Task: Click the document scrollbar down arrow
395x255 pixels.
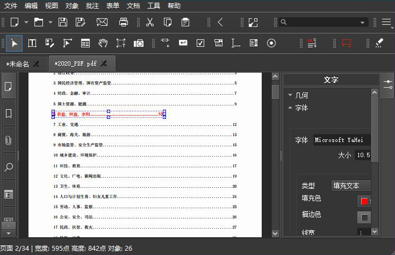Action: click(275, 233)
